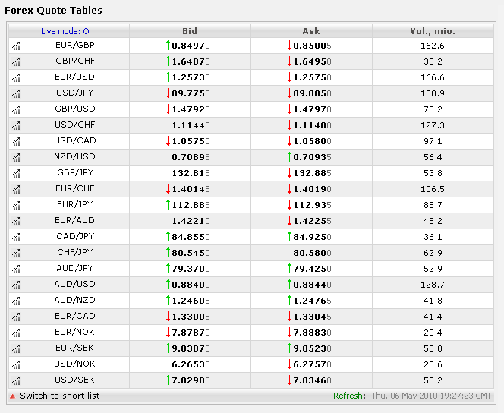Click the Ask column header
Screen dimensions: 504x413
[311, 31]
